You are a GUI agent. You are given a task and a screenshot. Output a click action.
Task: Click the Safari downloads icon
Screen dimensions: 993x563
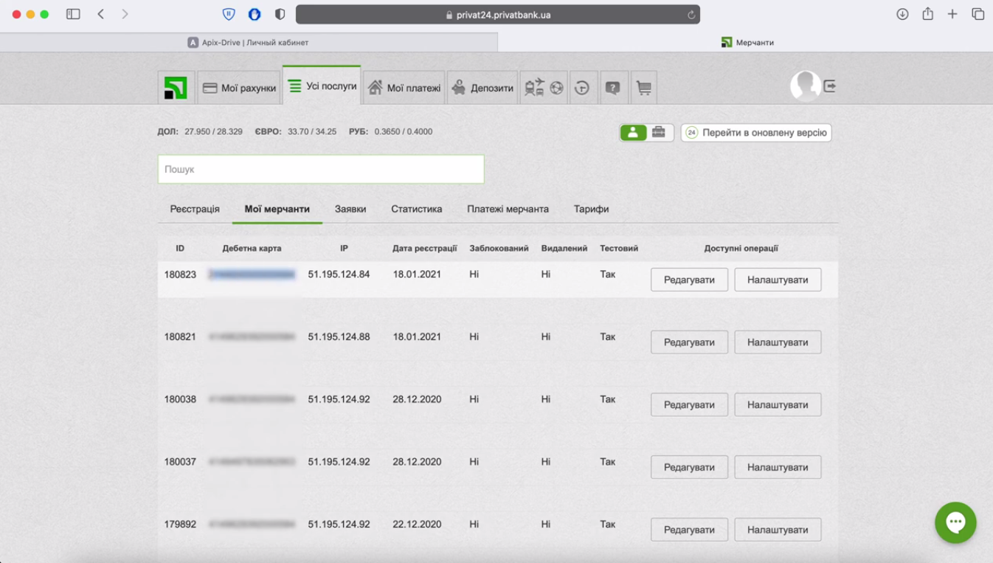[x=902, y=14]
